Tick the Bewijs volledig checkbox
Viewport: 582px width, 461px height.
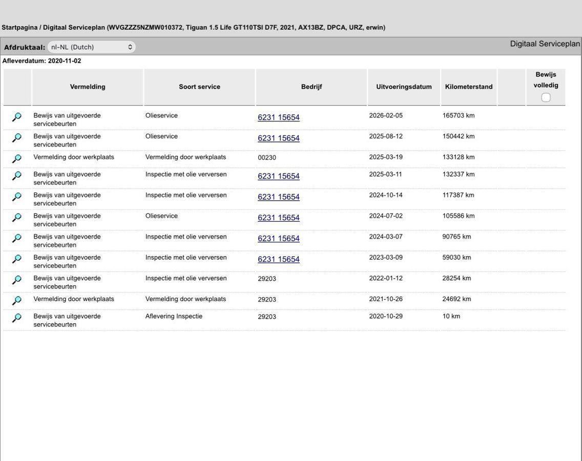click(x=546, y=98)
